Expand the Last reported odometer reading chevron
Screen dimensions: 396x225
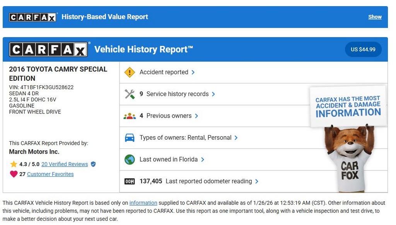257,181
